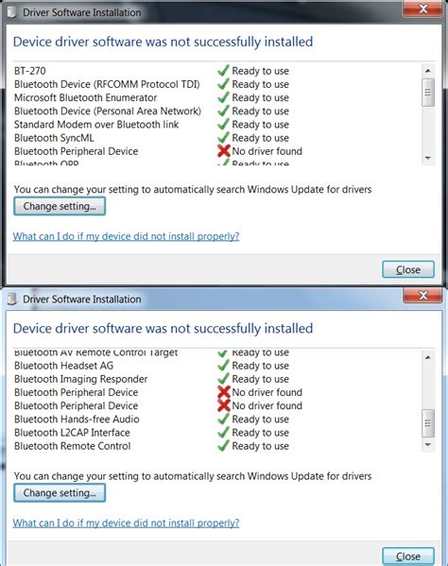
Task: Click the Close button in the top dialog
Action: (408, 269)
